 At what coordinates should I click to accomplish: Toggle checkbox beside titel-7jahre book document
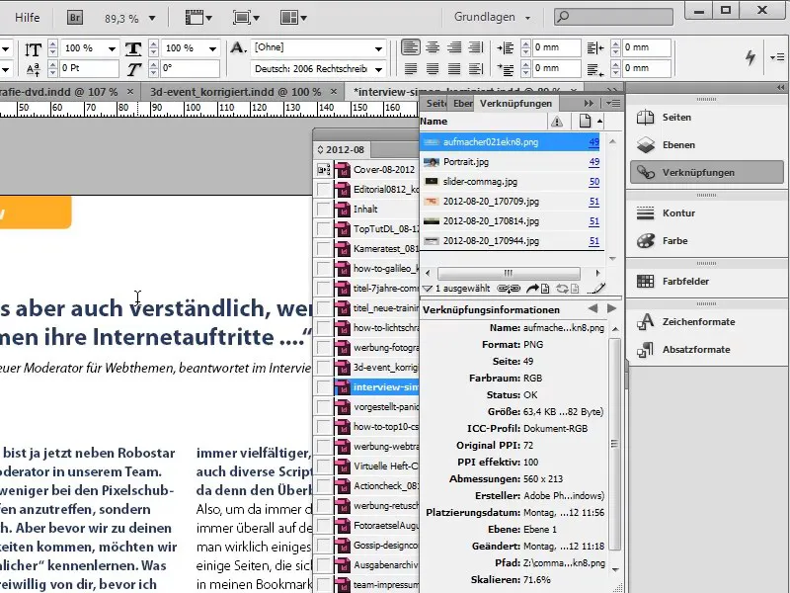pyautogui.click(x=323, y=289)
